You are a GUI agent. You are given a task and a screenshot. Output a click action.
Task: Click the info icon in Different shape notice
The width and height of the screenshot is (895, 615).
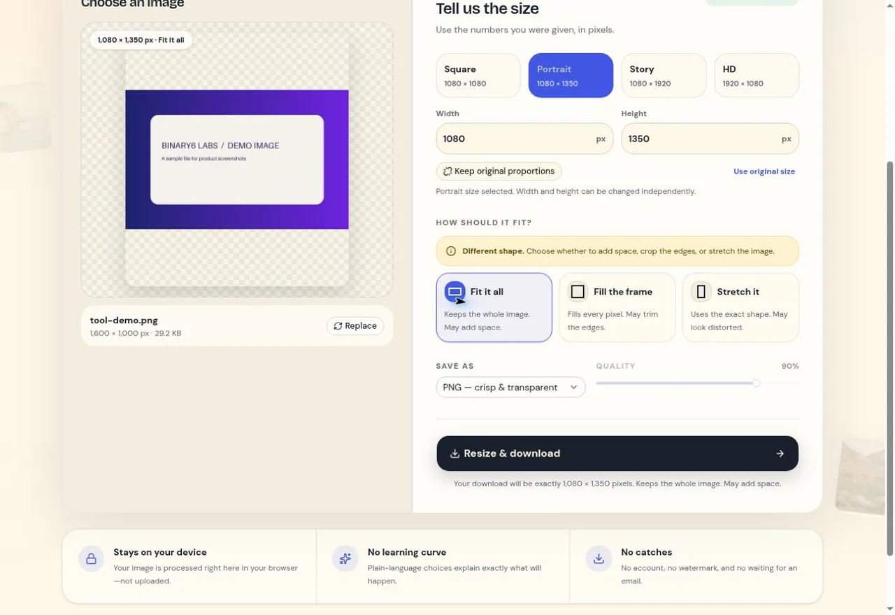pos(451,251)
